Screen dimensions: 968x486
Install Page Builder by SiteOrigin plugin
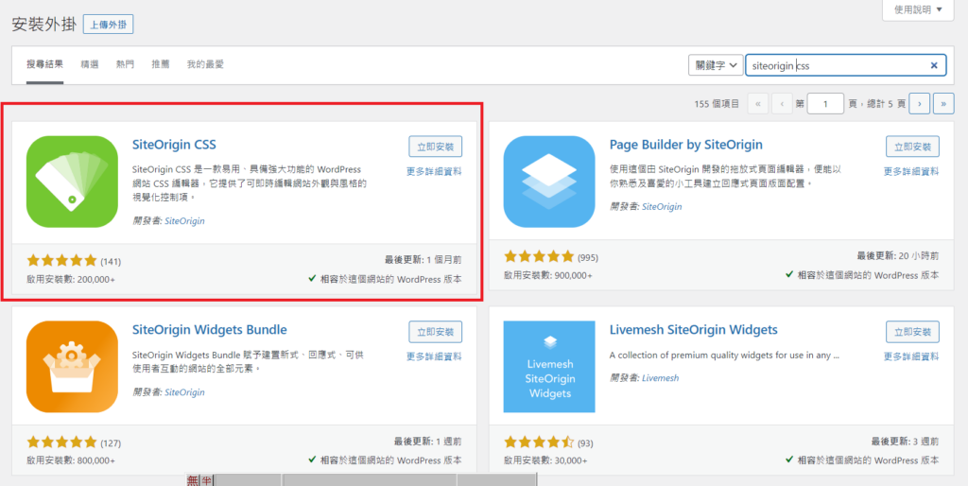coord(912,147)
